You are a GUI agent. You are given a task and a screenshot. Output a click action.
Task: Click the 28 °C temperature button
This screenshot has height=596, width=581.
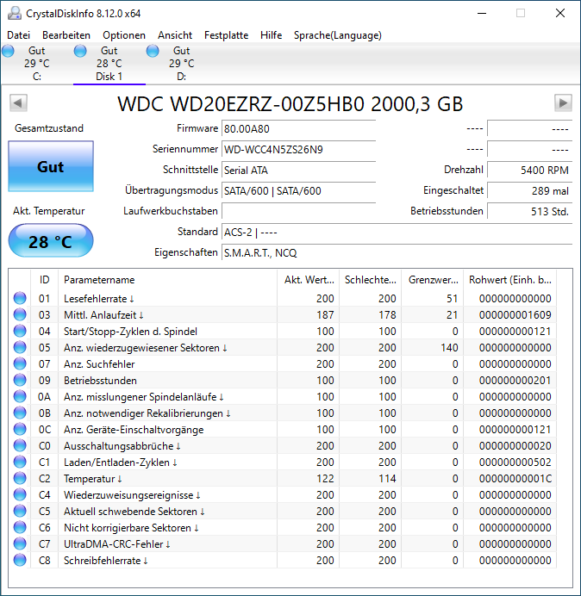tap(51, 241)
